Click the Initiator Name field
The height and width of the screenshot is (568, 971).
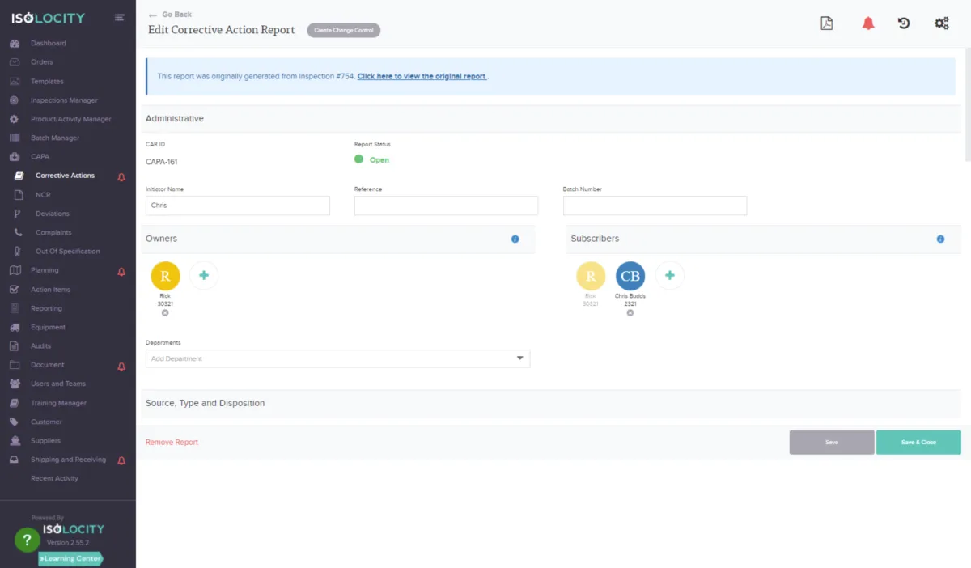[238, 206]
